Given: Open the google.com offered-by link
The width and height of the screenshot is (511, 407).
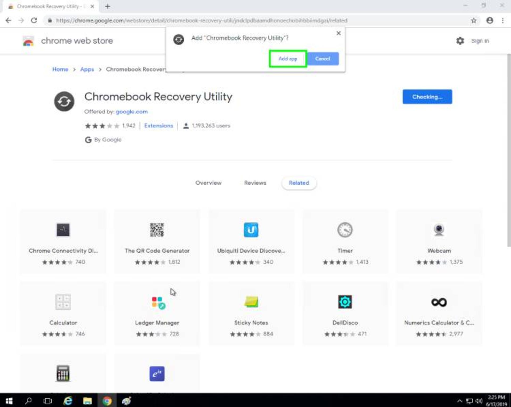Looking at the screenshot, I should click(132, 112).
